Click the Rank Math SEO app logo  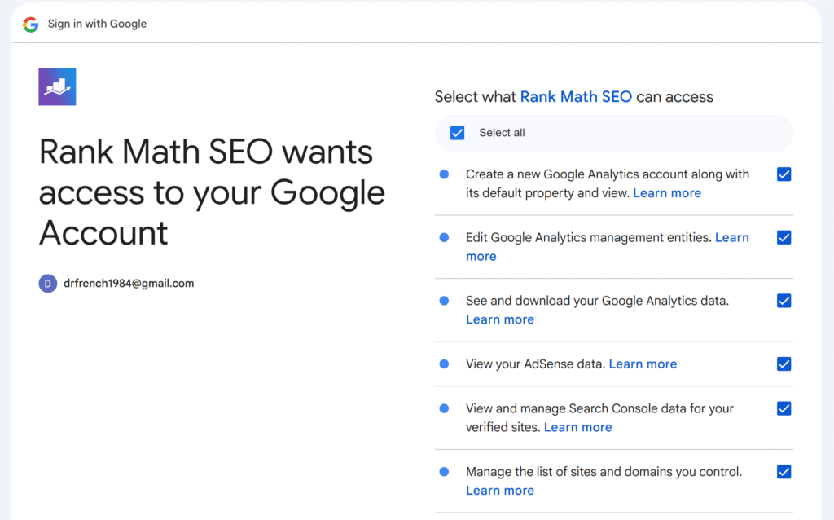(x=57, y=86)
